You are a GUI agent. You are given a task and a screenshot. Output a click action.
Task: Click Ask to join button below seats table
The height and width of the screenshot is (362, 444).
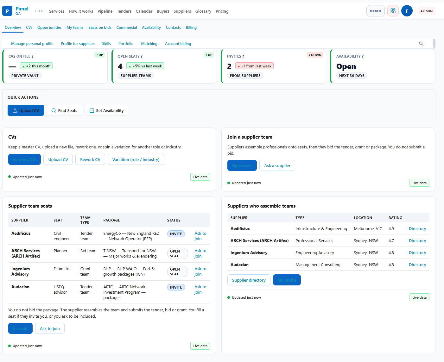pos(50,328)
